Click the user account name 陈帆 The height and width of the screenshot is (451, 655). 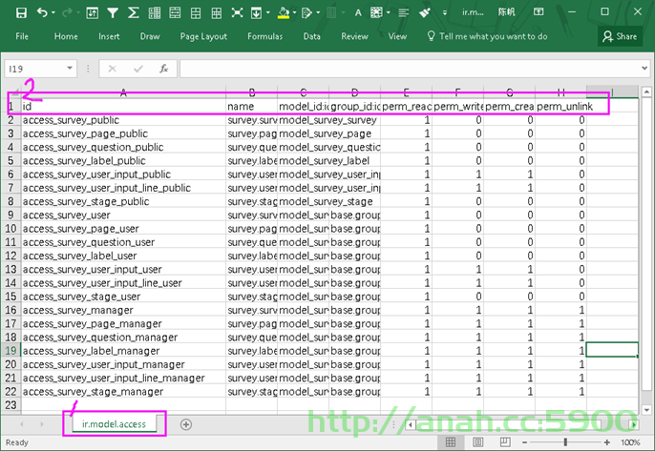coord(506,12)
